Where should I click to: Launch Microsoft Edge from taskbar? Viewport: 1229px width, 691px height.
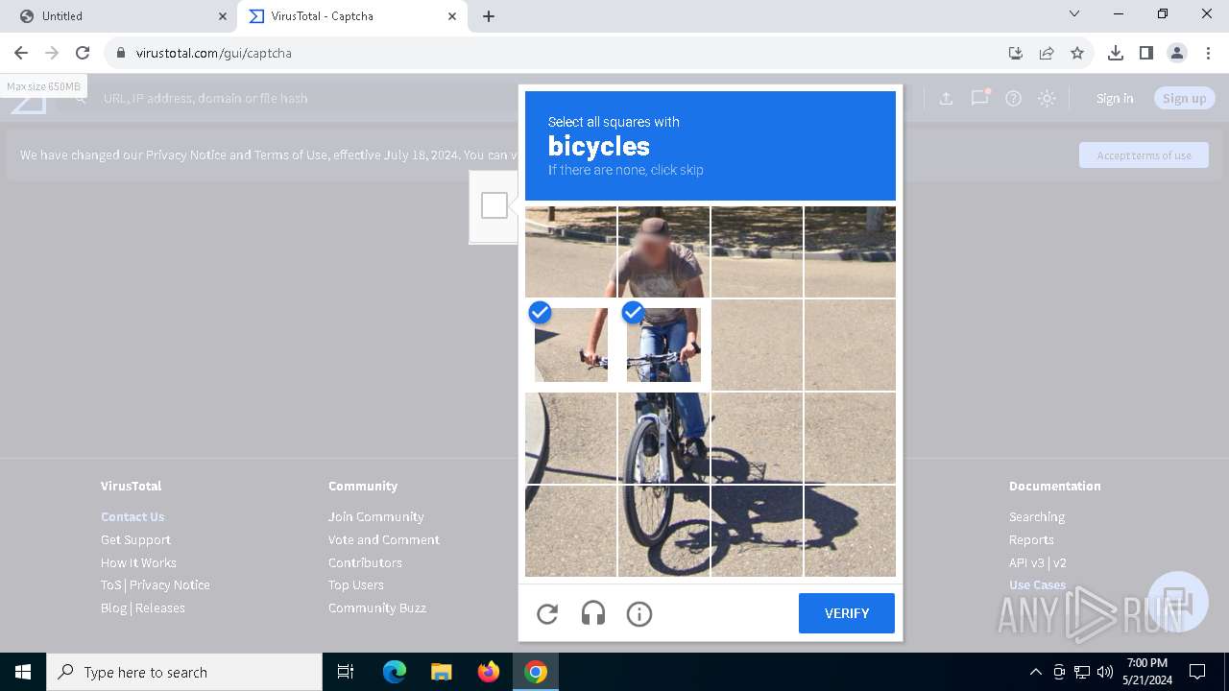395,672
